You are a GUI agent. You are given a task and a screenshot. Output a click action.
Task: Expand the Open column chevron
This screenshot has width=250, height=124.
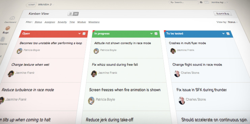(79, 34)
